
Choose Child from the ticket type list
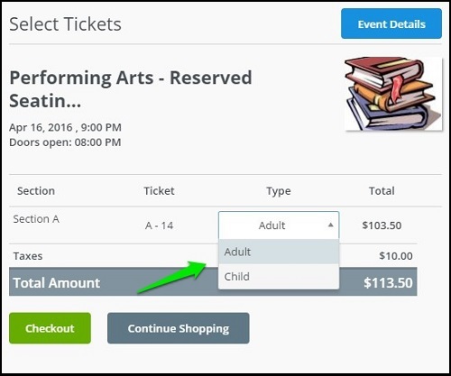coord(279,277)
